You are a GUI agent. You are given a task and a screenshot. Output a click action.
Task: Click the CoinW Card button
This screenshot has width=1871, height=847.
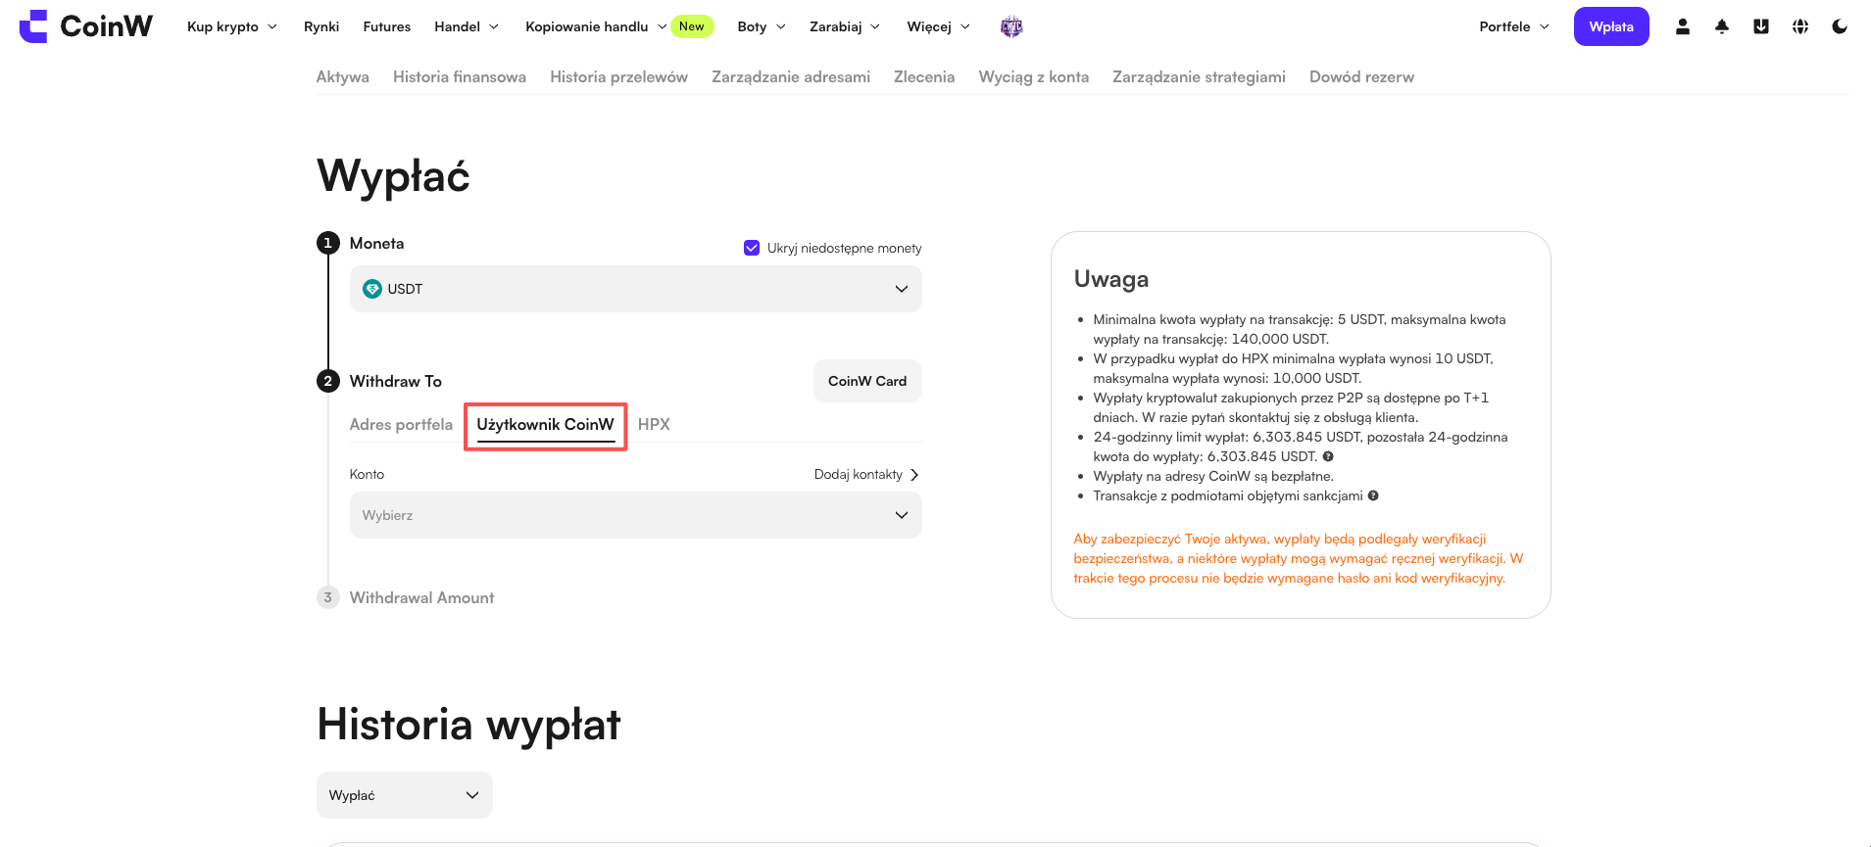pyautogui.click(x=867, y=381)
